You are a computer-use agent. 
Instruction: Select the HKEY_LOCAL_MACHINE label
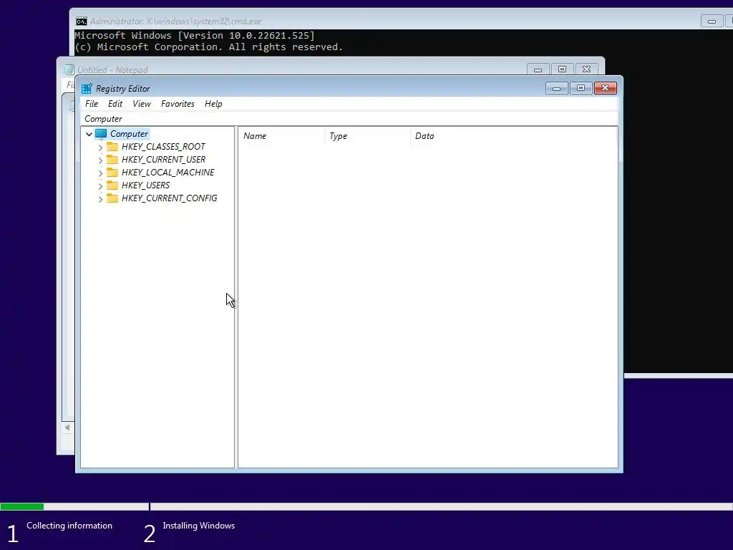click(168, 173)
